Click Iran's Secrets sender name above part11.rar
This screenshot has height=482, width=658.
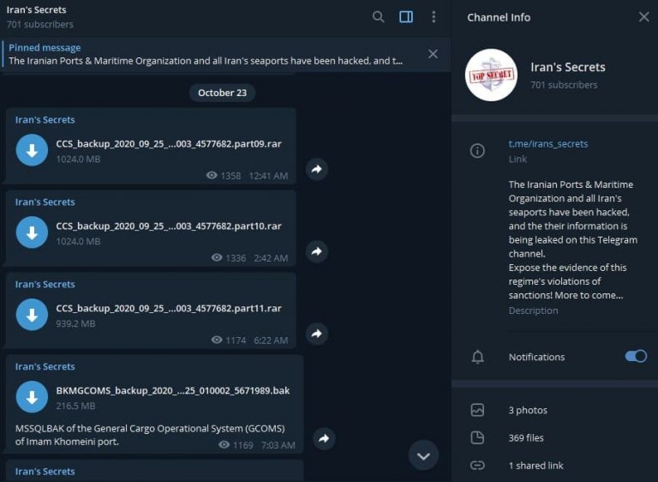point(45,285)
